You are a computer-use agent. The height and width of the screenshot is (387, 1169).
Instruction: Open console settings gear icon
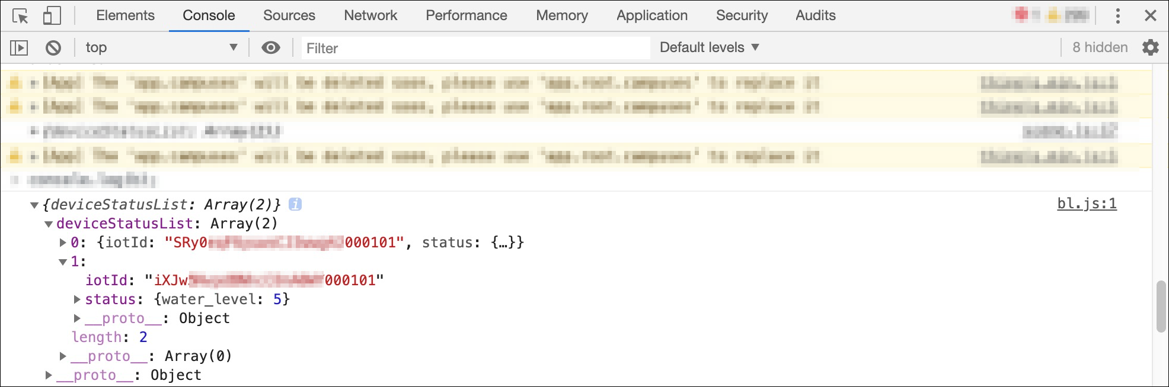pos(1151,47)
